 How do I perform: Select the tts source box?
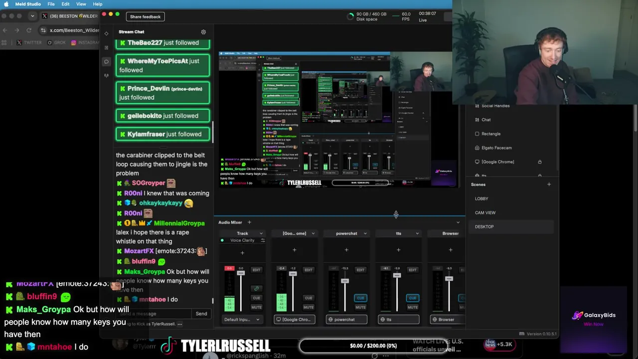398,320
